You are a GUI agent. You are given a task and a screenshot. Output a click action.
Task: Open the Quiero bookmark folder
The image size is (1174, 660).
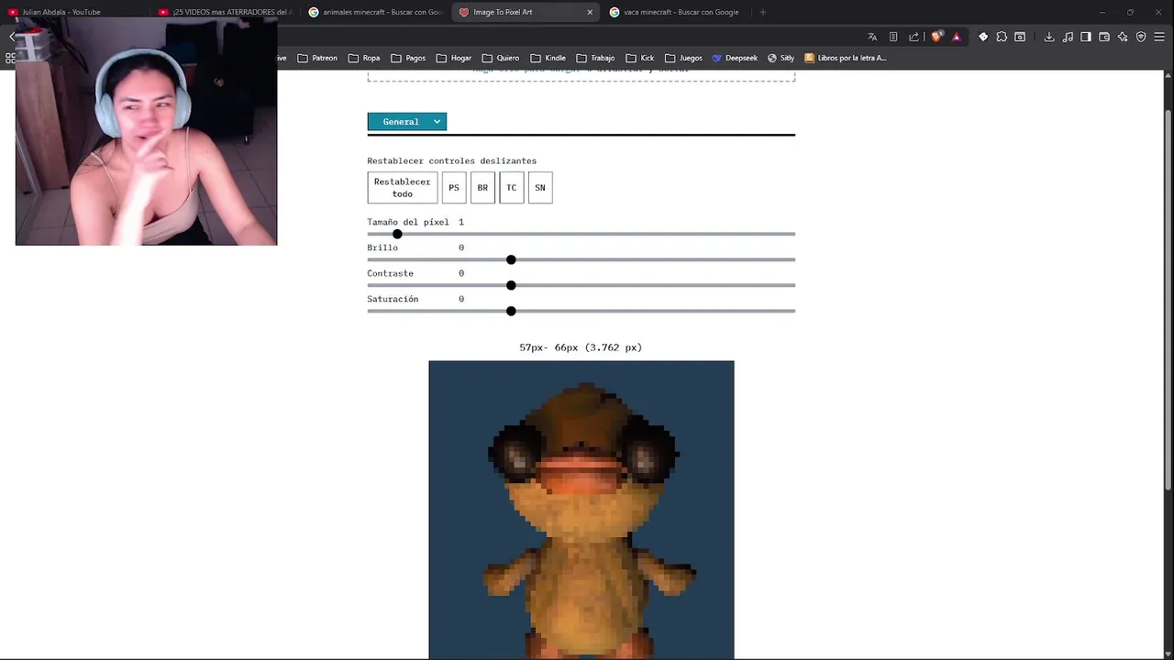coord(501,58)
